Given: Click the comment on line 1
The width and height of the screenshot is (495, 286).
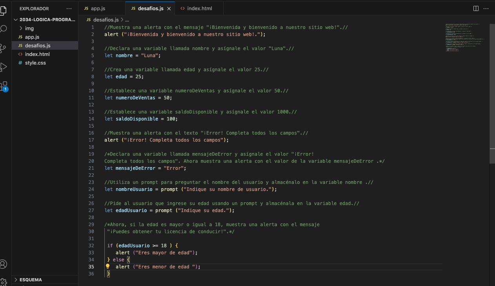Looking at the screenshot, I should (226, 27).
